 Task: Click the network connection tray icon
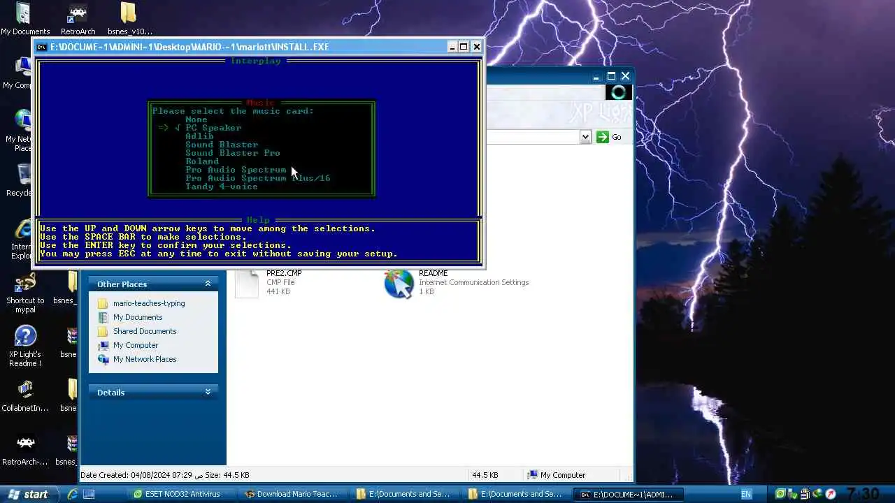(x=818, y=494)
